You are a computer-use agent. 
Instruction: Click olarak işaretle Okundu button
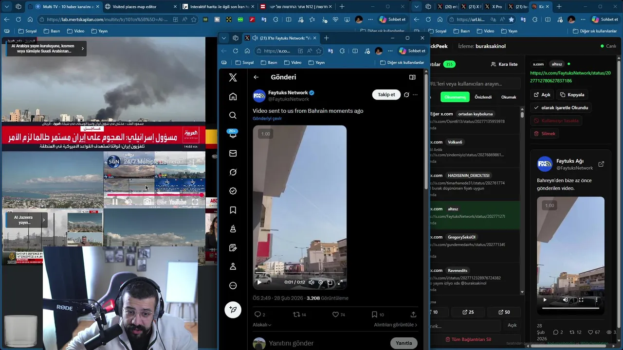coord(561,107)
